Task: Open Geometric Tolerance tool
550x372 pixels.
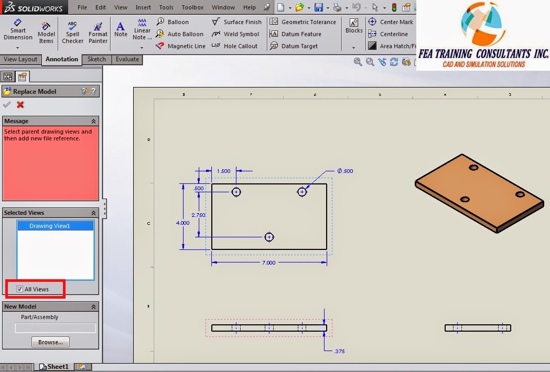Action: [x=303, y=22]
